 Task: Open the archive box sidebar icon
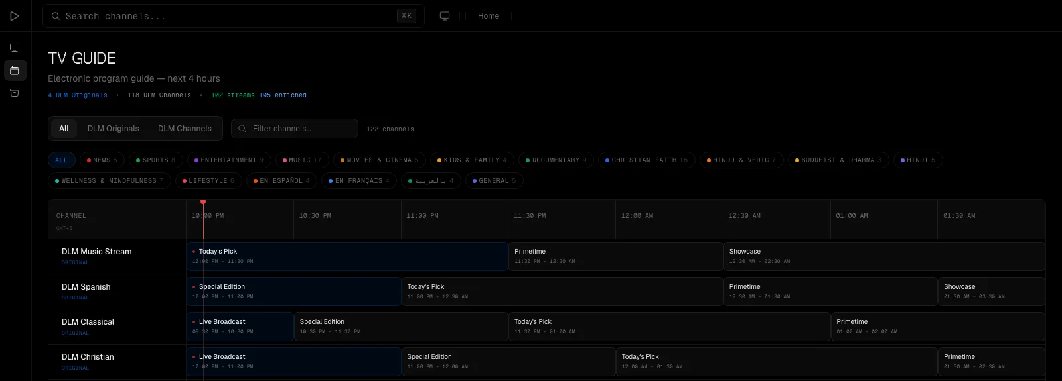pos(15,93)
